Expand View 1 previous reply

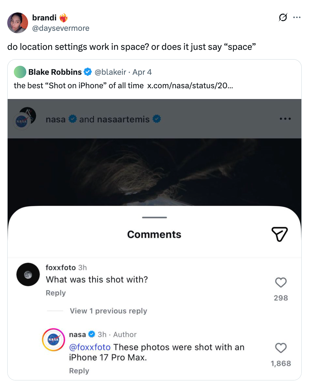tap(108, 311)
